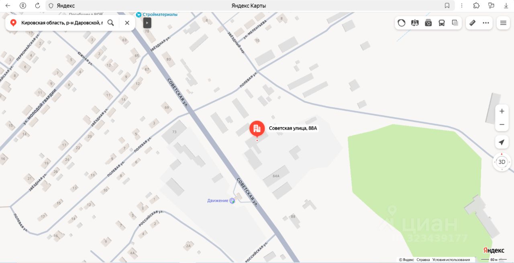Enable street panoramas layer
The width and height of the screenshot is (514, 263).
click(x=415, y=23)
